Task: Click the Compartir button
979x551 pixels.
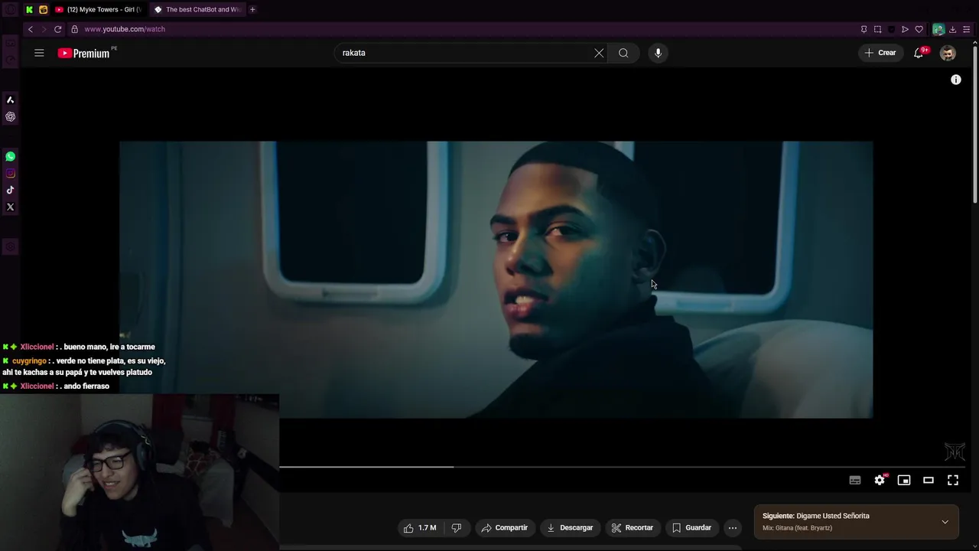Action: point(505,527)
